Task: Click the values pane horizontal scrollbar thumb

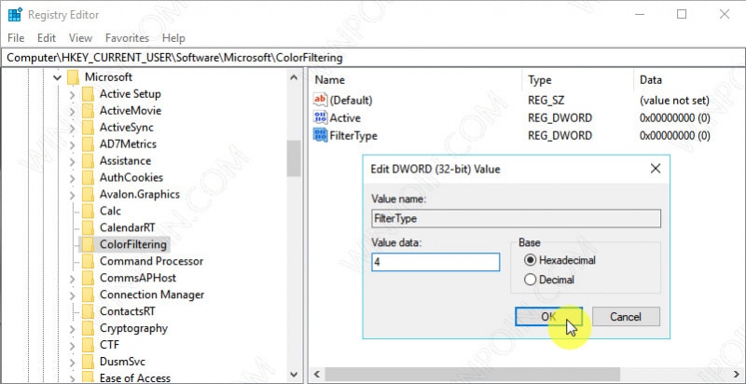Action: 473,374
